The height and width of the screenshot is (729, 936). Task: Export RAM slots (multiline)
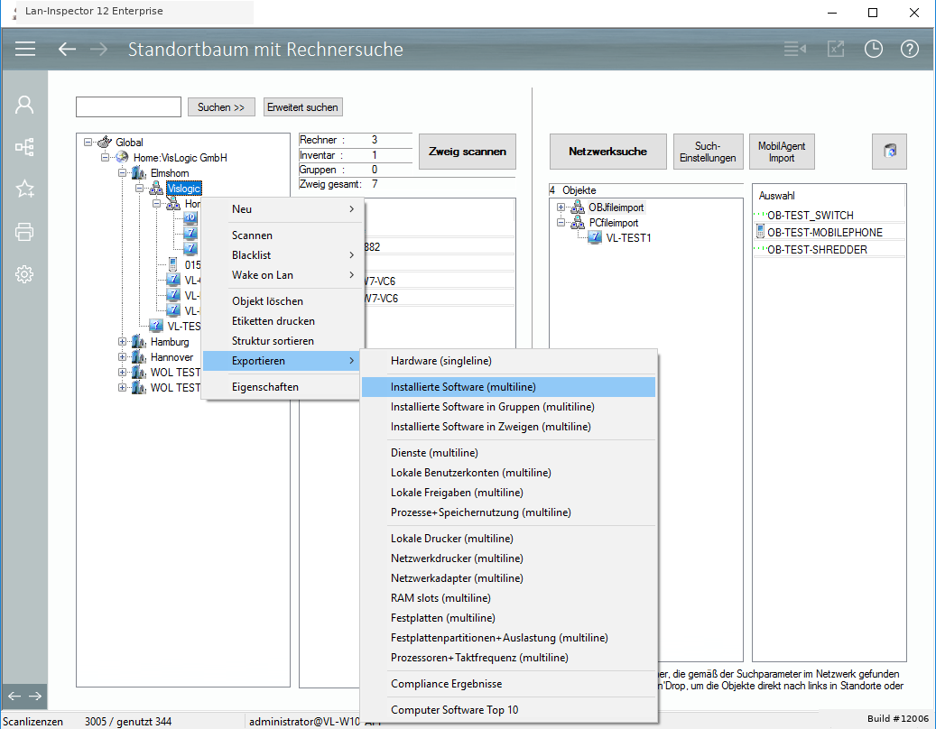coord(508,598)
